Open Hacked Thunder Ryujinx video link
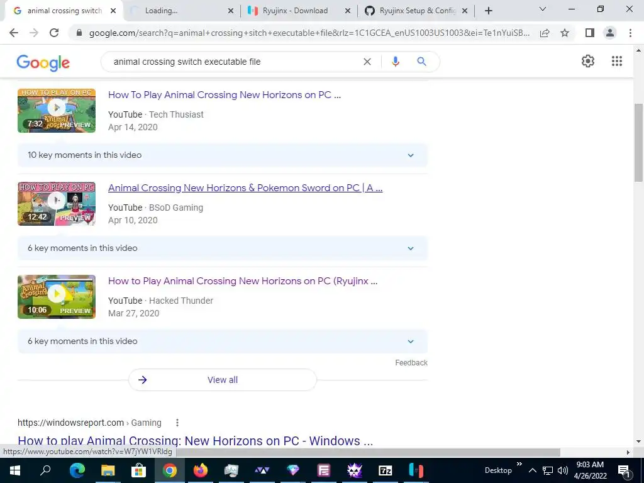Screen dimensions: 644x483 pyautogui.click(x=243, y=281)
